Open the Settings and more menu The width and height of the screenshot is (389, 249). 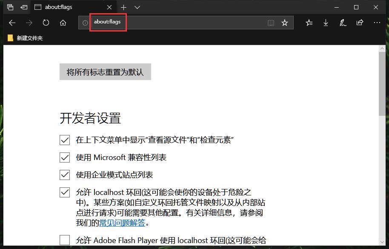pyautogui.click(x=377, y=23)
